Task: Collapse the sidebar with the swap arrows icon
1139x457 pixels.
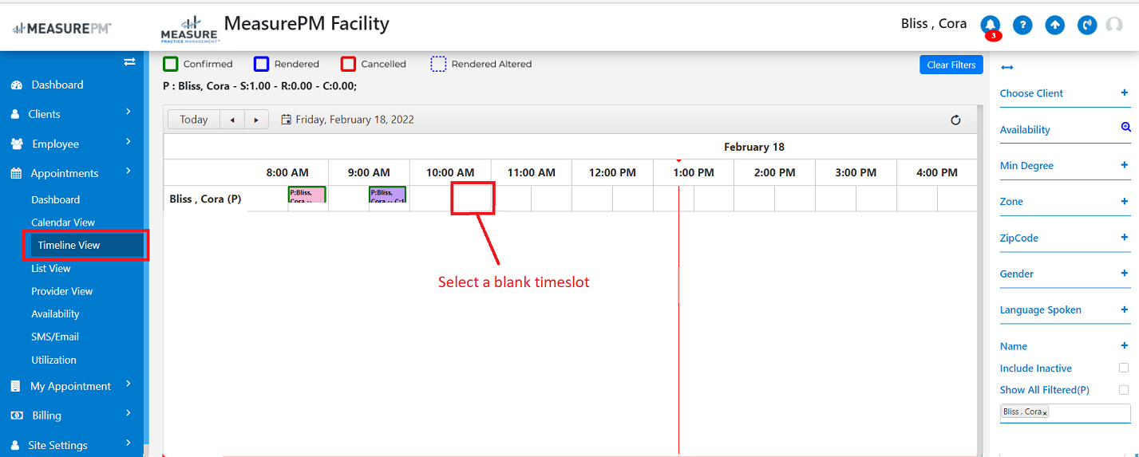Action: point(129,61)
